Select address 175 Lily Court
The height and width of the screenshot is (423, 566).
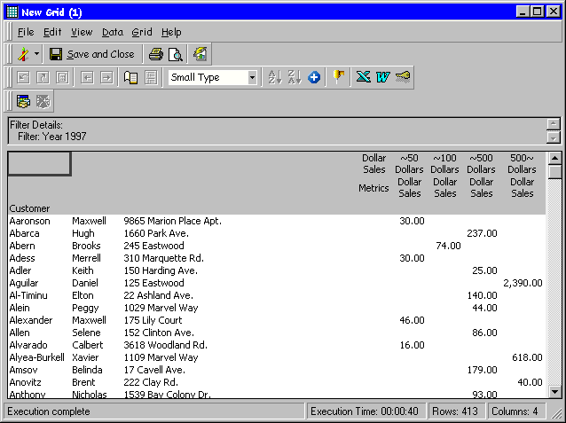pyautogui.click(x=153, y=320)
